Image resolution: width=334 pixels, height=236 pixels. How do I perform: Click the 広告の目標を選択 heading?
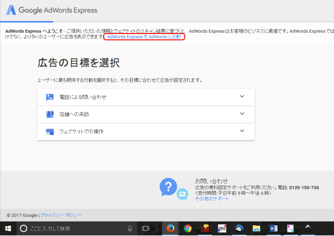click(x=79, y=63)
